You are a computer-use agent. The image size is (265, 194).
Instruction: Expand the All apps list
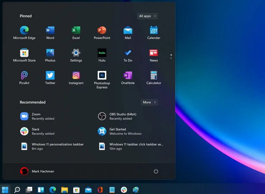coord(147,16)
